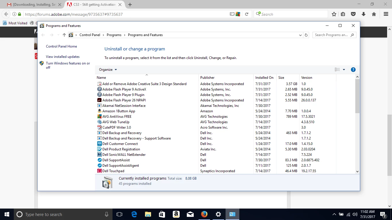
Task: Open Control Panel Home link
Action: 61,46
